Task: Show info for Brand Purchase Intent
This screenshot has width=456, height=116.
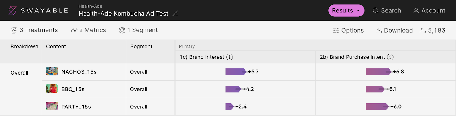Action: click(x=390, y=57)
